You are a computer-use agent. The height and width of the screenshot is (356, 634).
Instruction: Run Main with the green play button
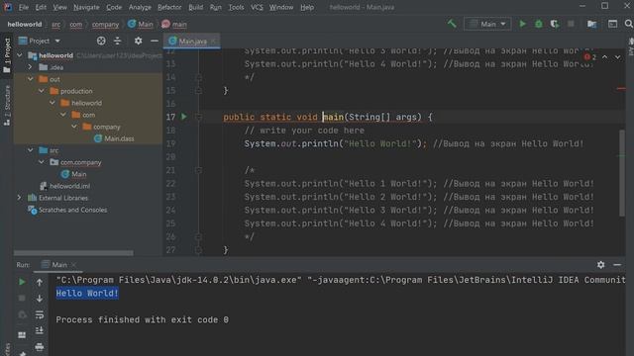coord(522,24)
